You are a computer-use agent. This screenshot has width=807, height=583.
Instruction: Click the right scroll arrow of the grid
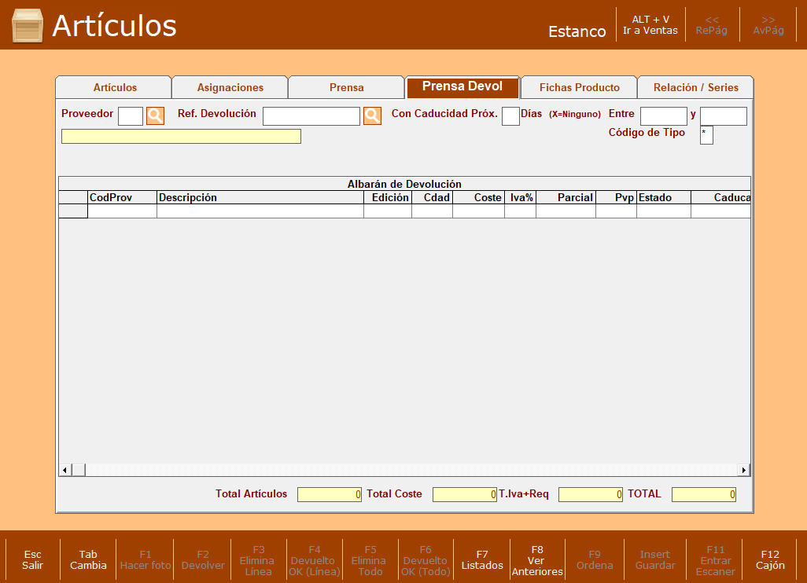pos(744,470)
